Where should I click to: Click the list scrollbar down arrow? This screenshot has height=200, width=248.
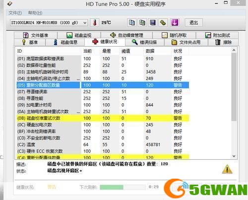pyautogui.click(x=234, y=156)
